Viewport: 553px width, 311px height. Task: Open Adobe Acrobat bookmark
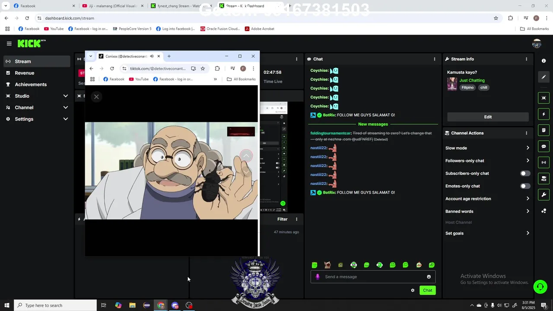pyautogui.click(x=259, y=29)
